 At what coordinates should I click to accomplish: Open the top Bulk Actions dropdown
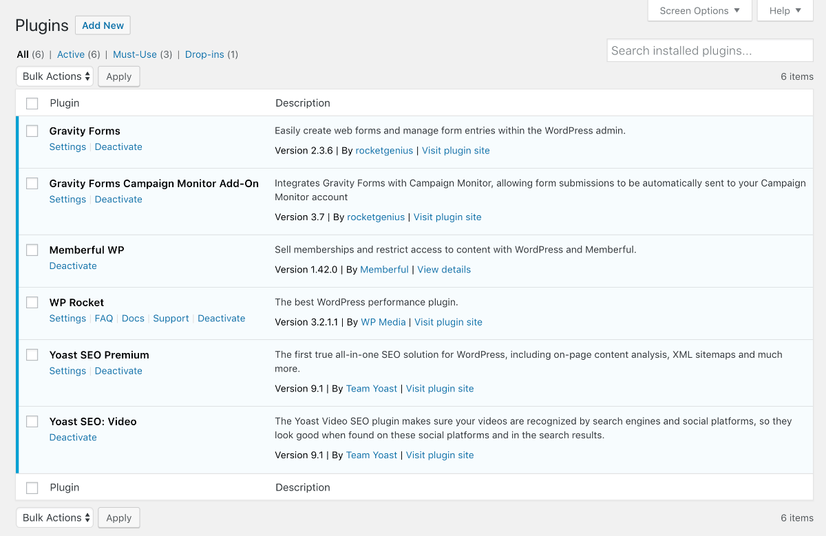pyautogui.click(x=56, y=76)
